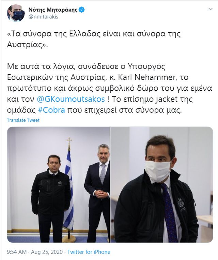Click the 9:54 AM · Aug 25, 2020 timestamp
Image resolution: width=218 pixels, height=260 pixels.
(x=35, y=252)
